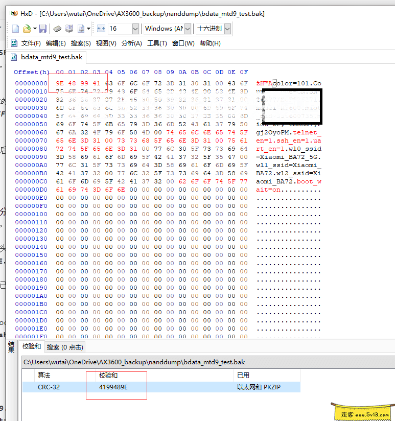Click the 校验和 column header in results table

108,376
